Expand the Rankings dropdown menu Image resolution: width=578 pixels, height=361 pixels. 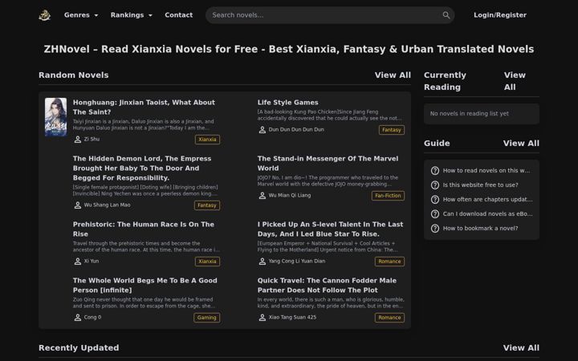(x=131, y=15)
